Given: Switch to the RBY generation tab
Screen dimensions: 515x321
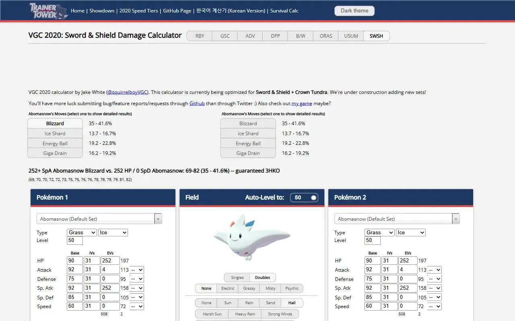Looking at the screenshot, I should (x=200, y=36).
